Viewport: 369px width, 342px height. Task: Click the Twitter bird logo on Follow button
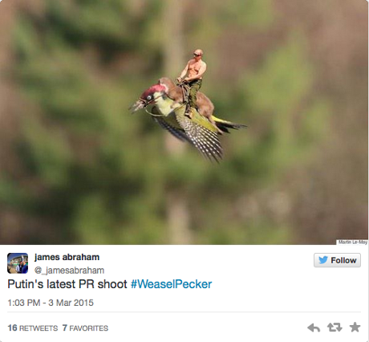[323, 260]
